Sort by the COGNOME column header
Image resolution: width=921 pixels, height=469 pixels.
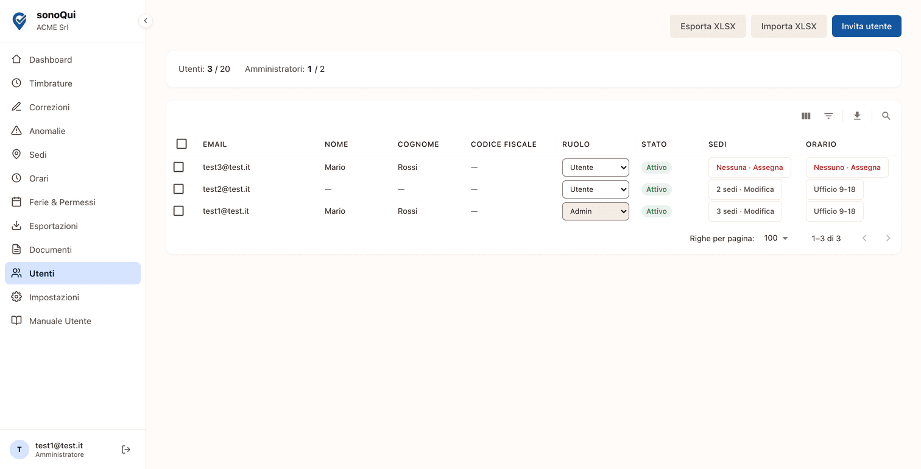click(x=418, y=144)
